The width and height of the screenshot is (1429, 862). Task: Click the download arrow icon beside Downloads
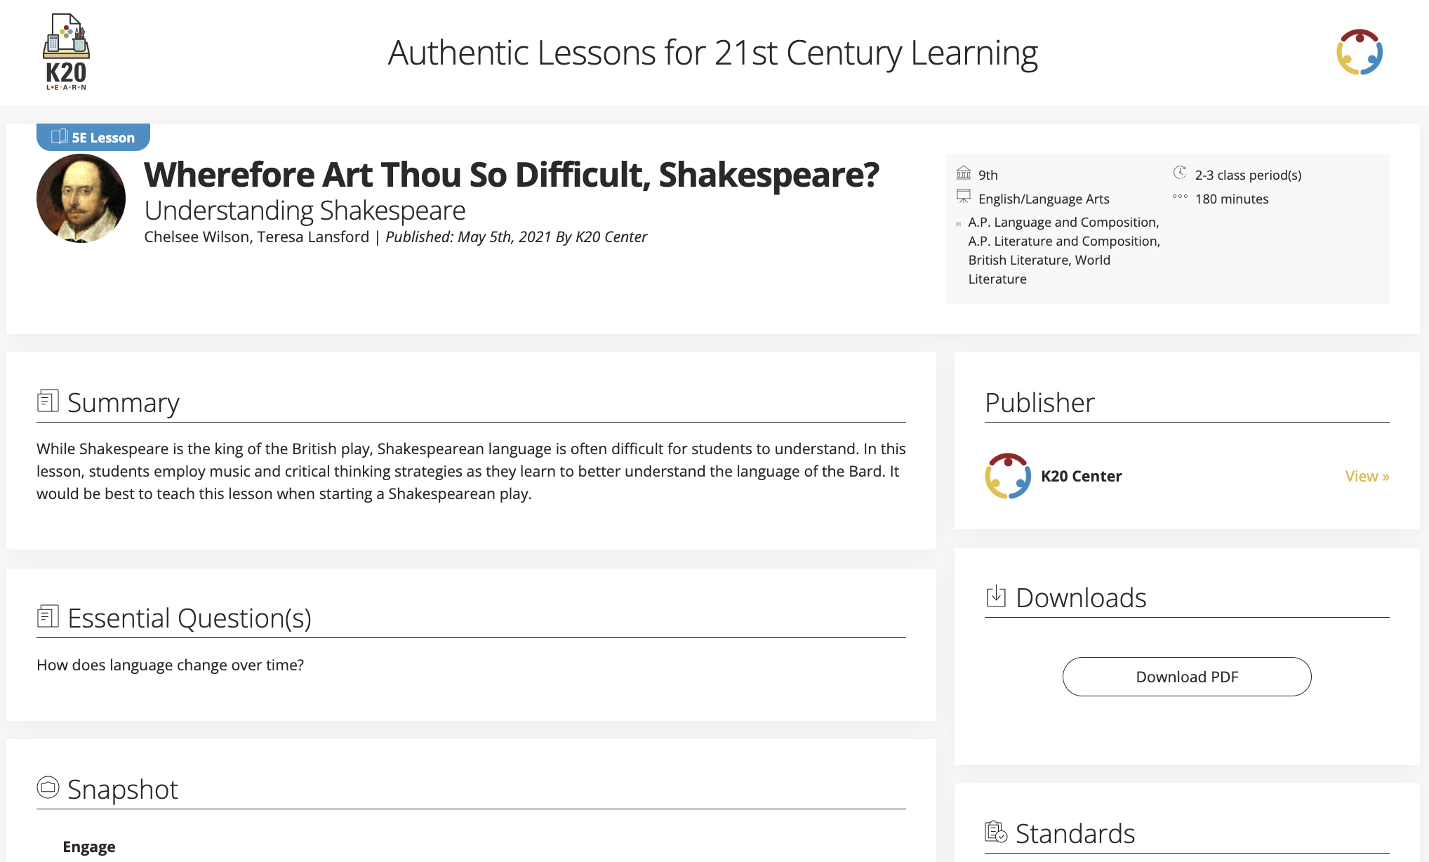click(995, 596)
